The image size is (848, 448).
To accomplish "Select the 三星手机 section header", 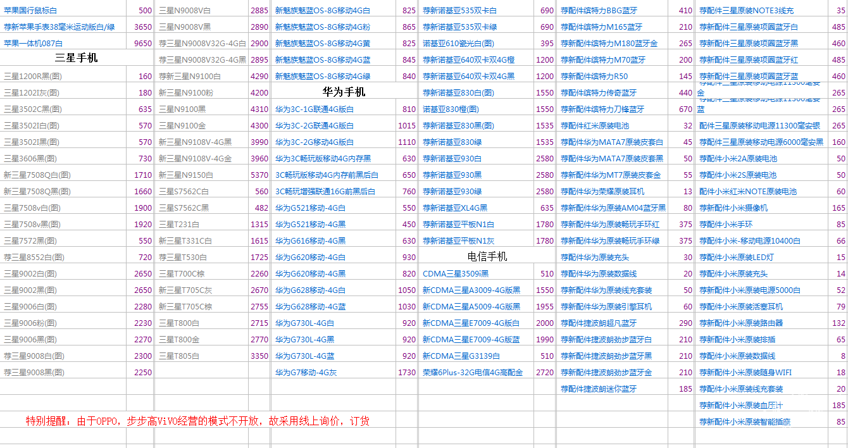I will pyautogui.click(x=77, y=58).
